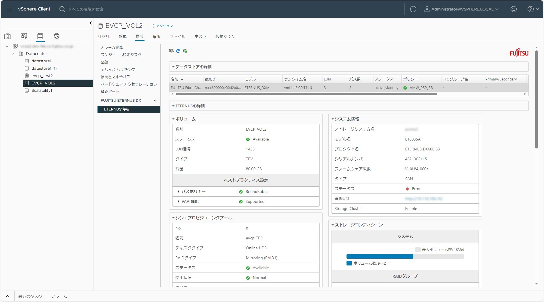Open 機能セット settings
The width and height of the screenshot is (544, 302).
(110, 92)
